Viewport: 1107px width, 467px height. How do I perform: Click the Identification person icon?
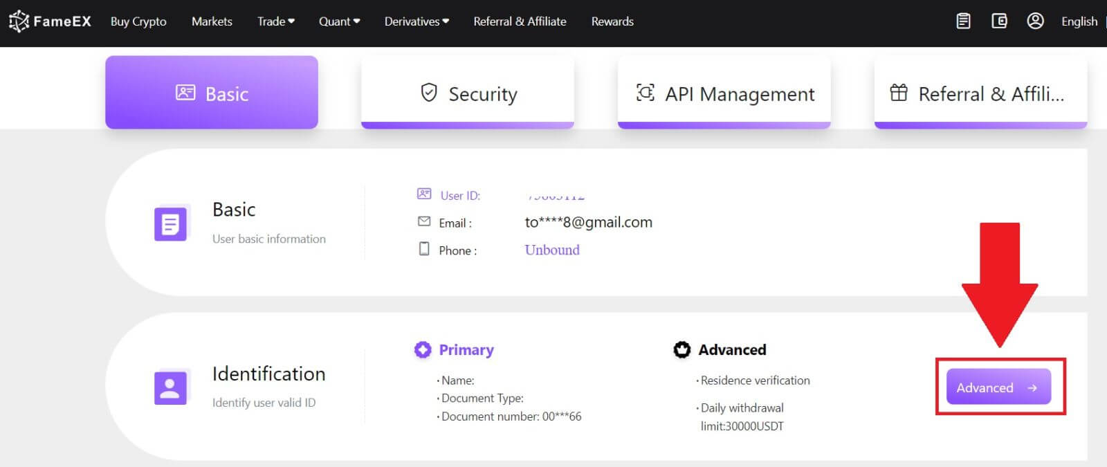pyautogui.click(x=170, y=388)
